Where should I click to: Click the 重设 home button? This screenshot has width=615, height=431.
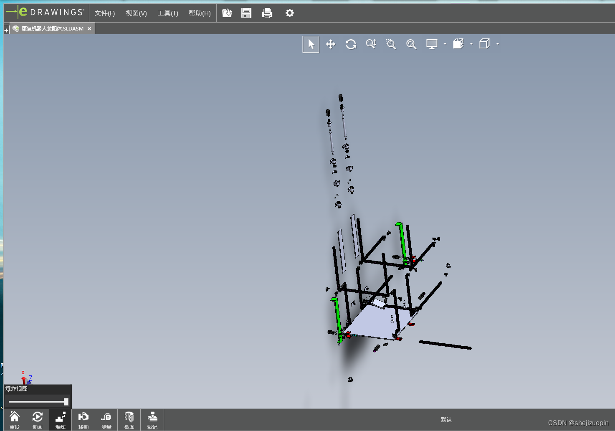coord(15,420)
